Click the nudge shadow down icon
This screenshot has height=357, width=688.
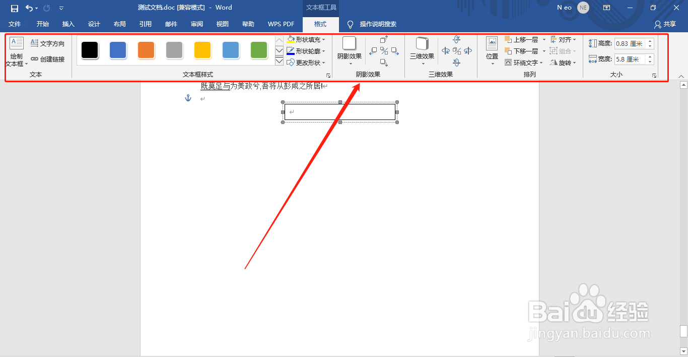click(x=384, y=63)
